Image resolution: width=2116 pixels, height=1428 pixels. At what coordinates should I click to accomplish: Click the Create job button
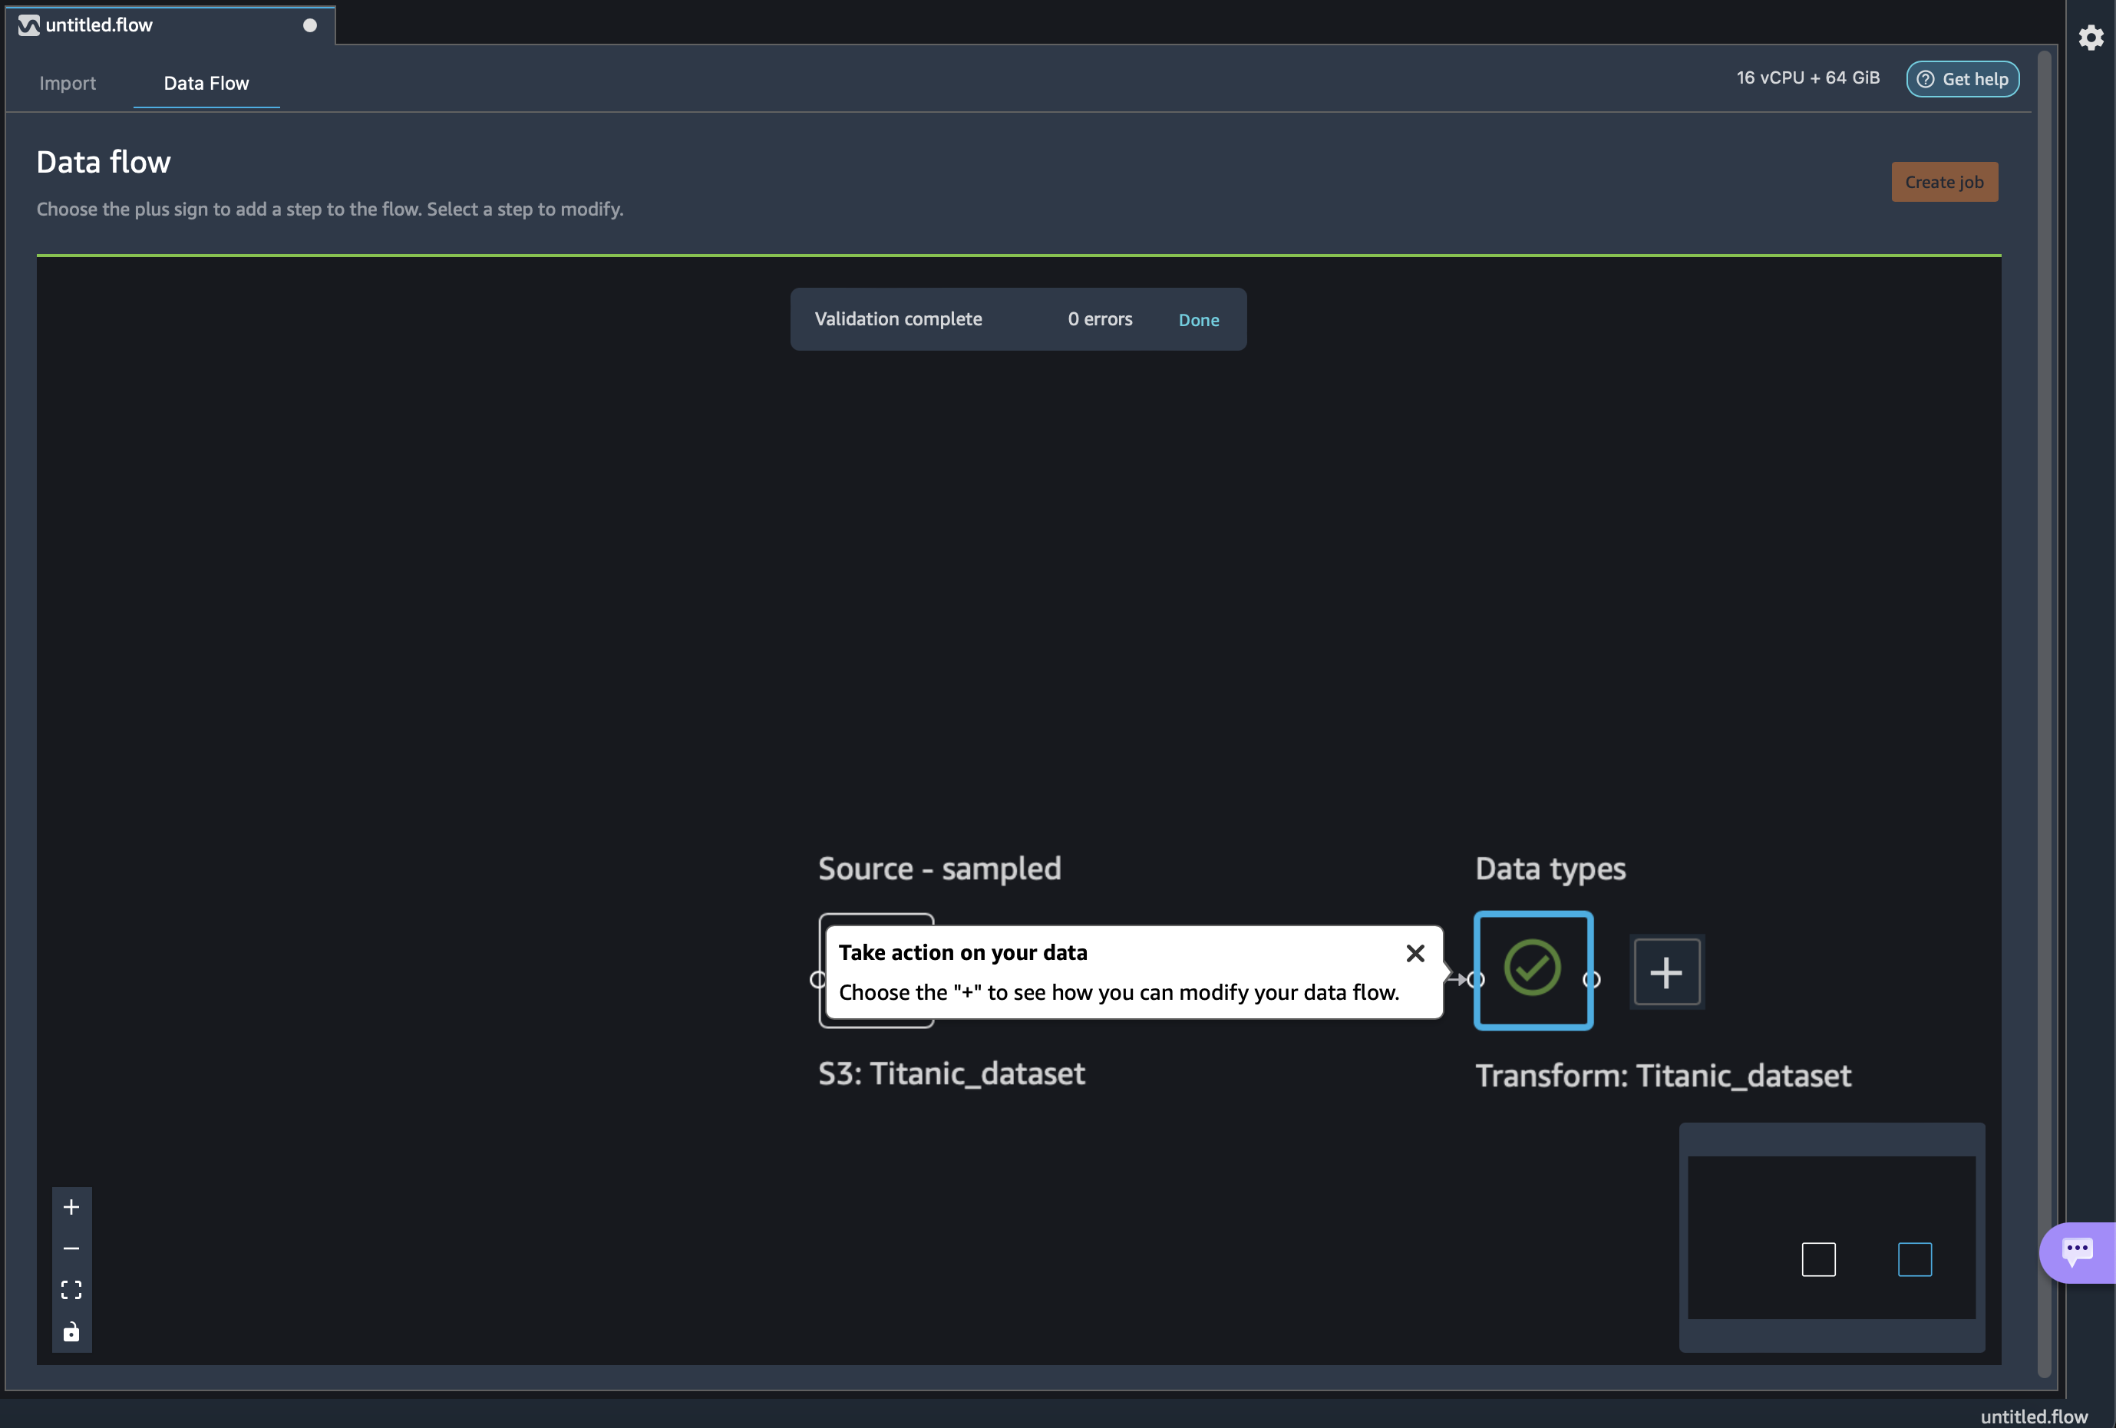pos(1944,182)
